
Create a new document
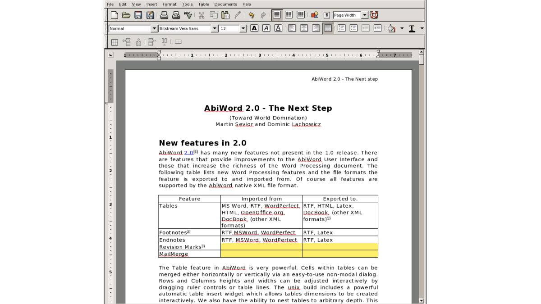tap(115, 15)
